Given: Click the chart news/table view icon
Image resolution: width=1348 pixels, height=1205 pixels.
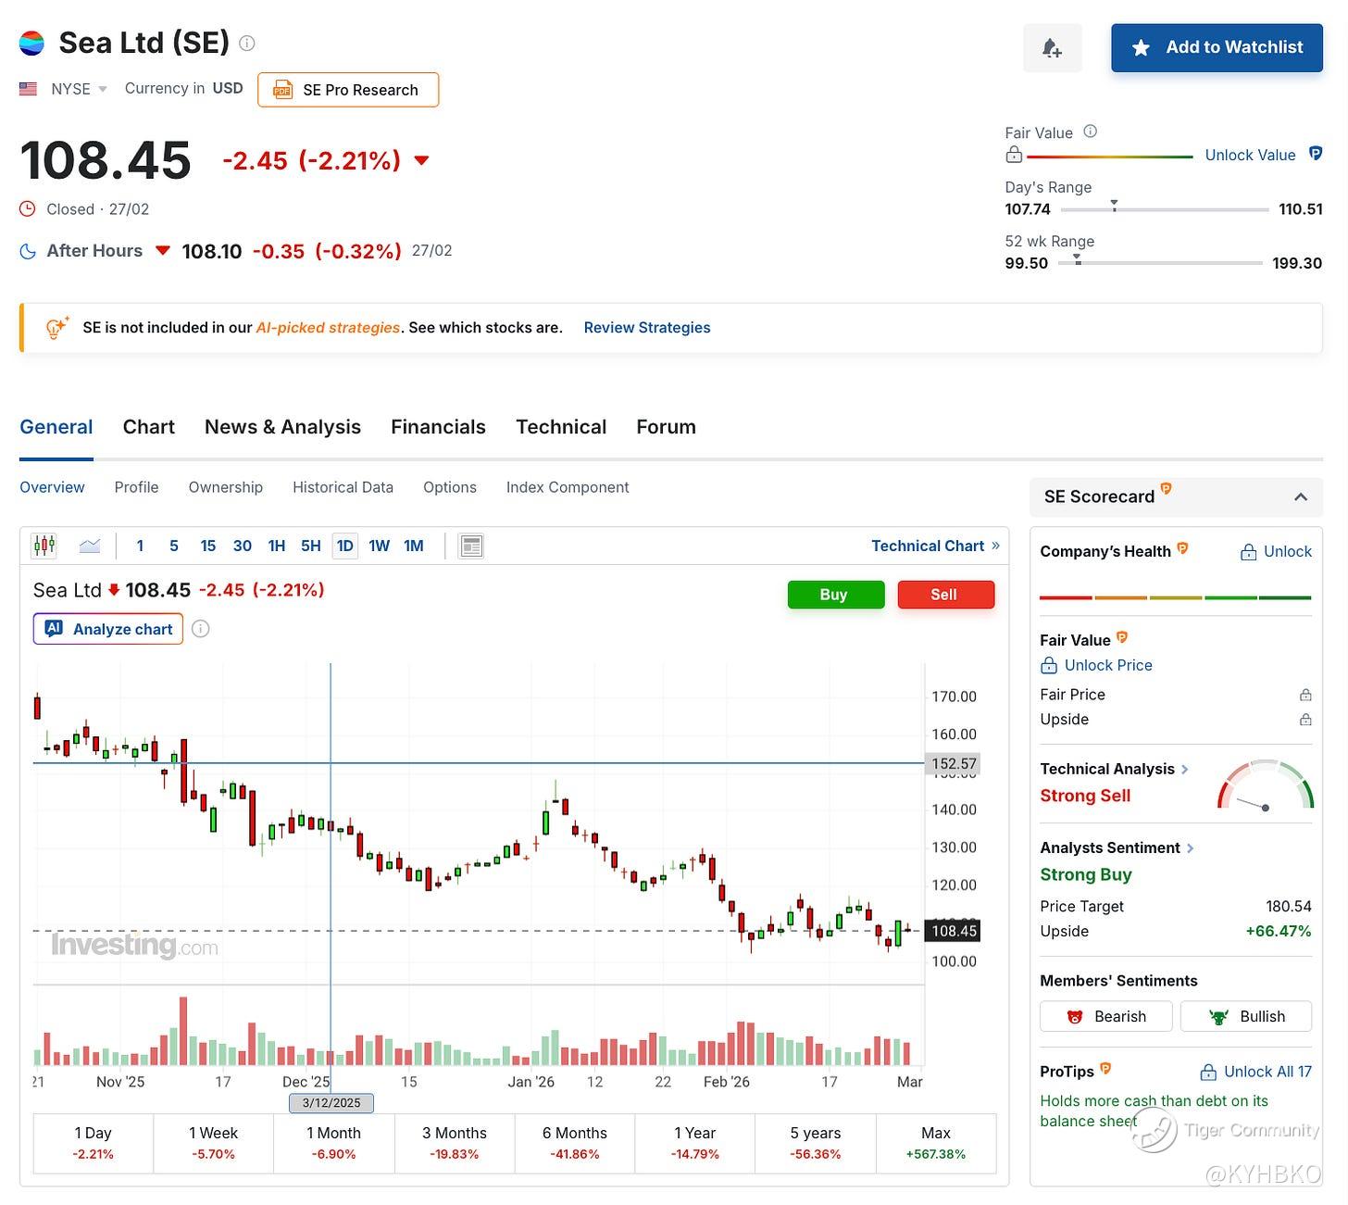Looking at the screenshot, I should tap(471, 546).
